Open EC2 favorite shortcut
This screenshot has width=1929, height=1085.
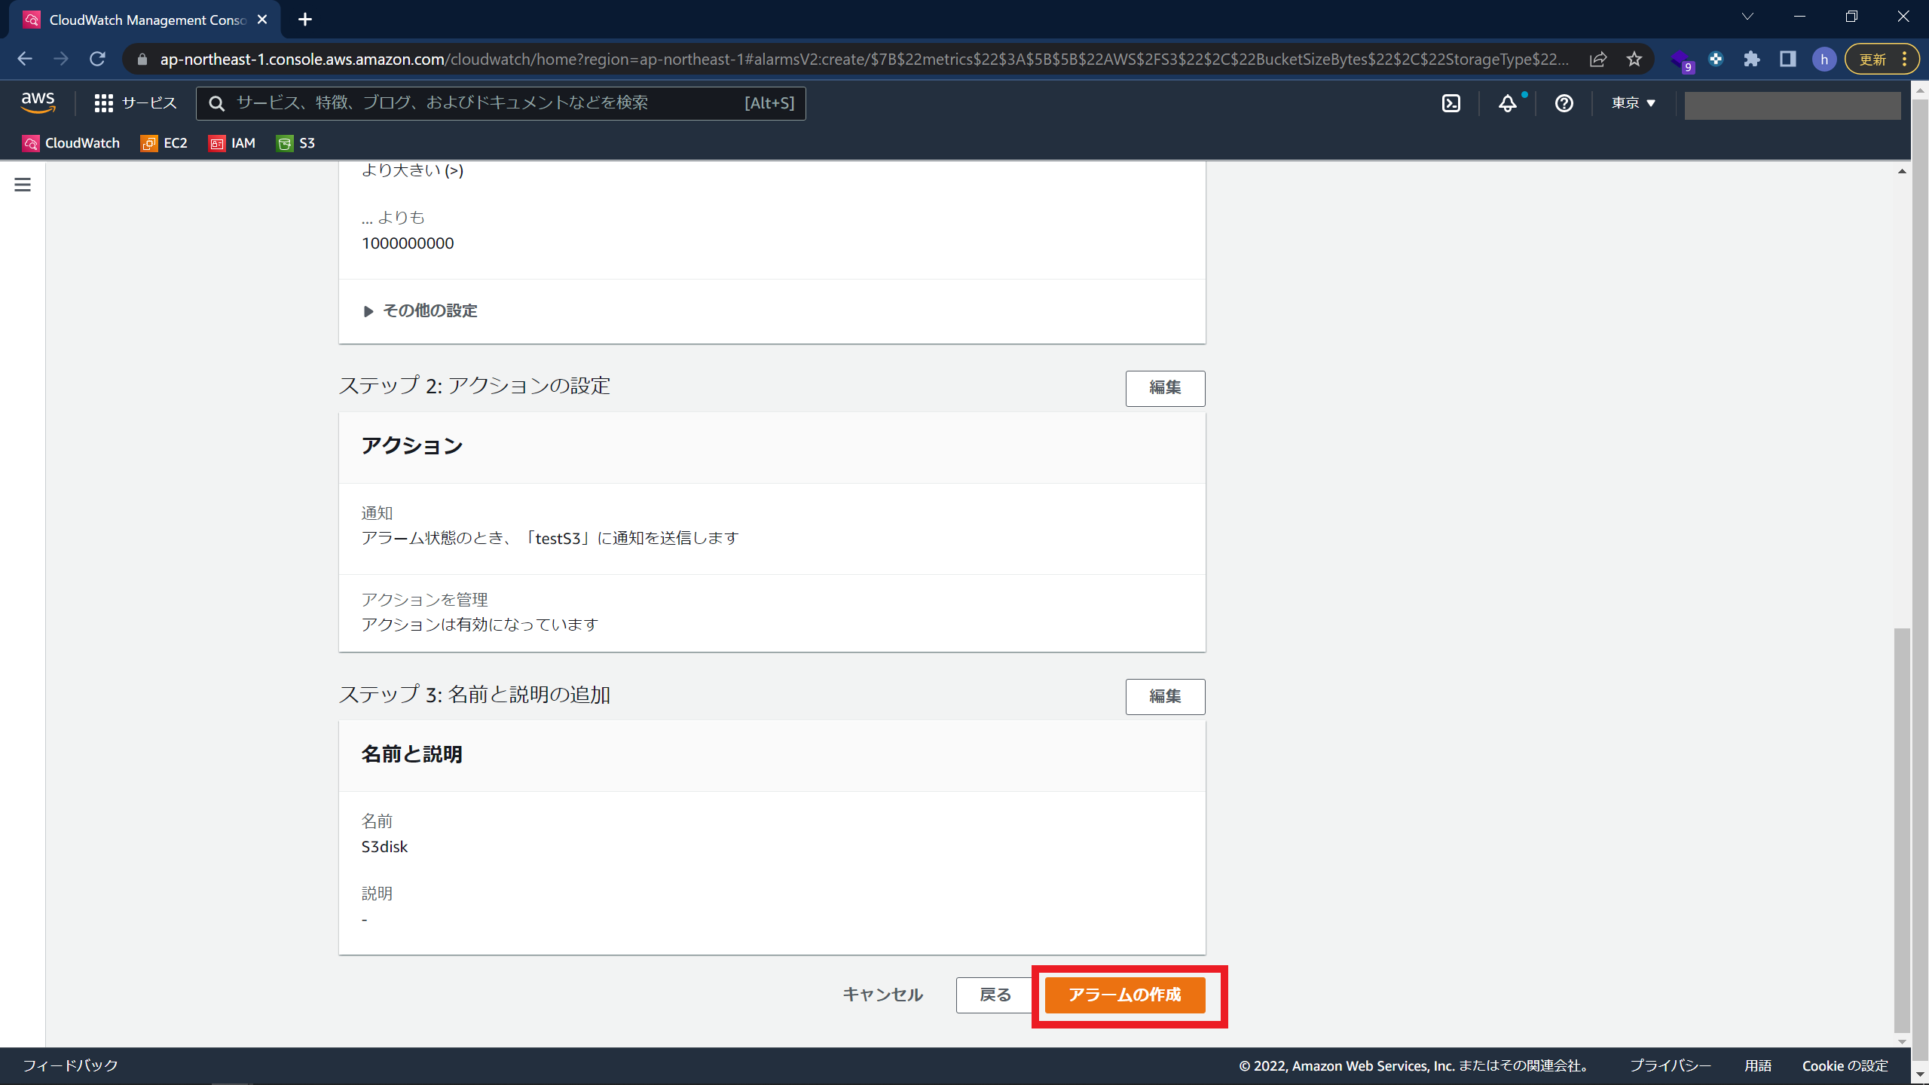point(164,143)
